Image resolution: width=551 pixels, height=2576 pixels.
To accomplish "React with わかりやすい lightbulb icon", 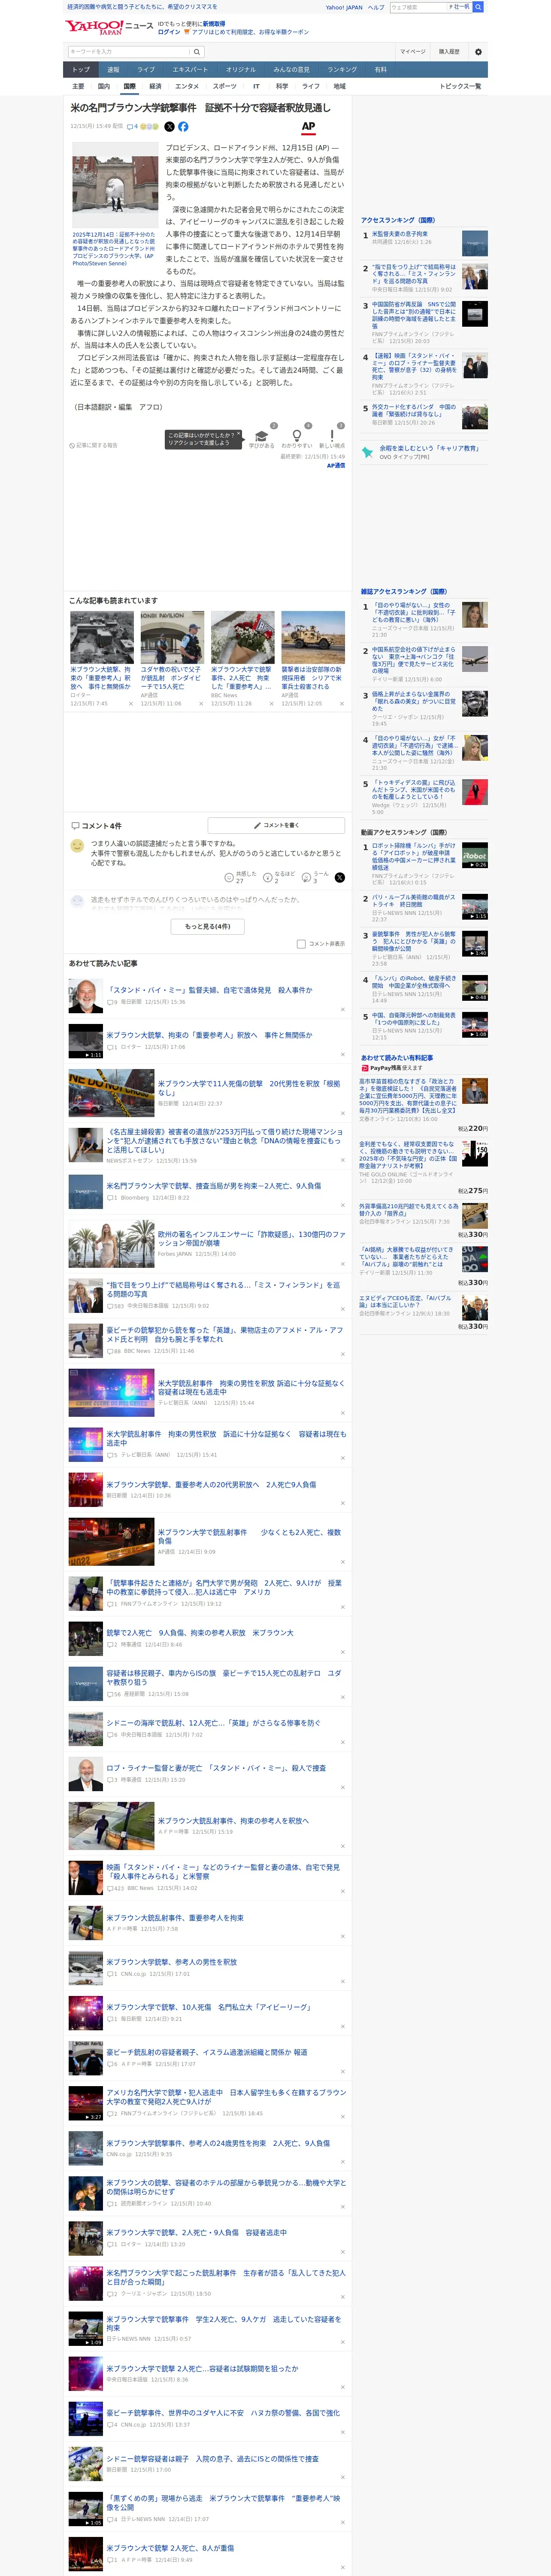I will [296, 436].
